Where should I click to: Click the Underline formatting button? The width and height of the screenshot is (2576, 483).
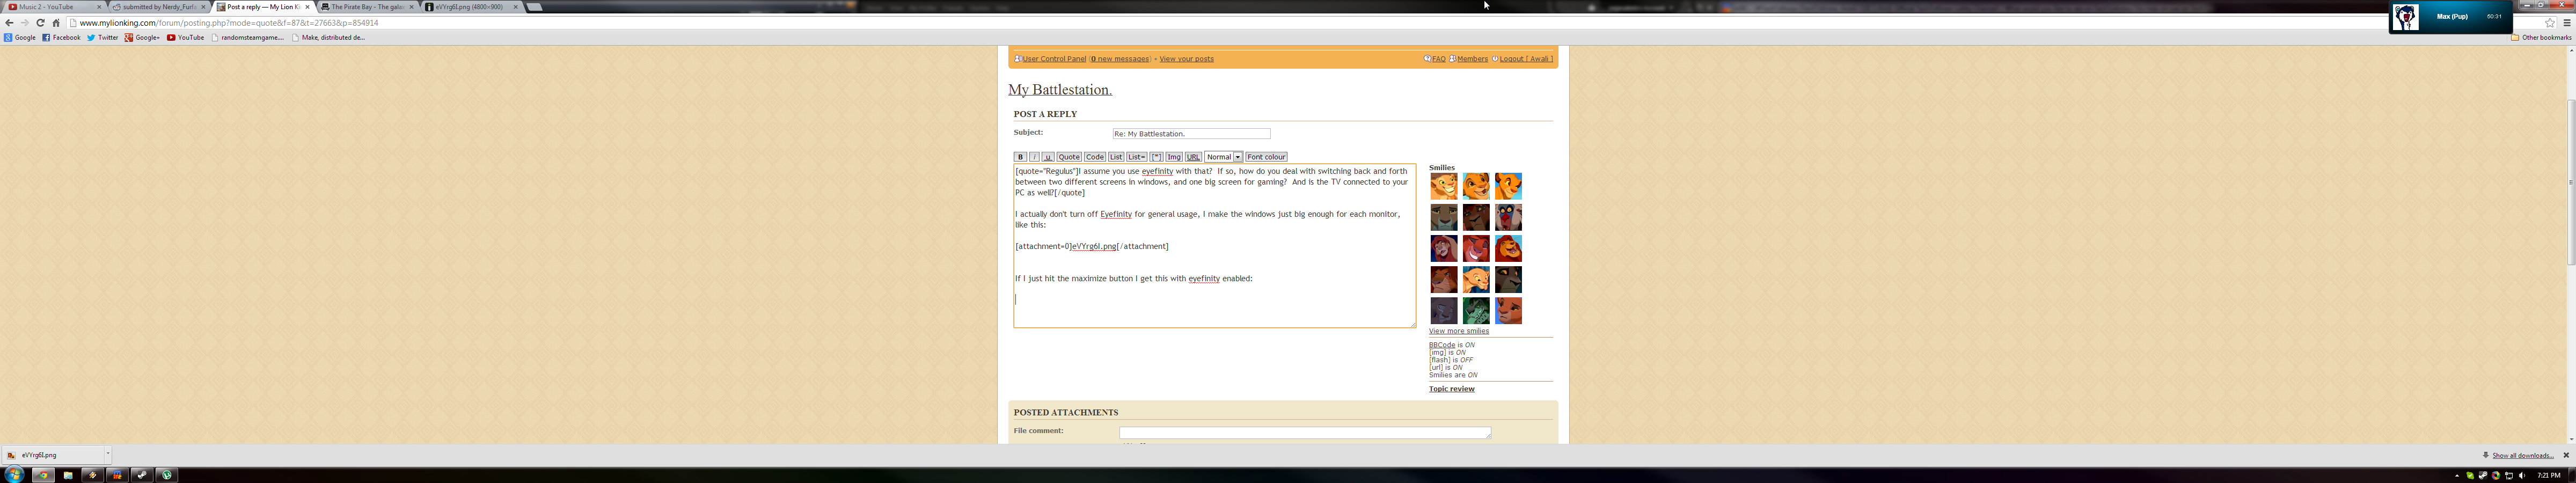point(1048,157)
